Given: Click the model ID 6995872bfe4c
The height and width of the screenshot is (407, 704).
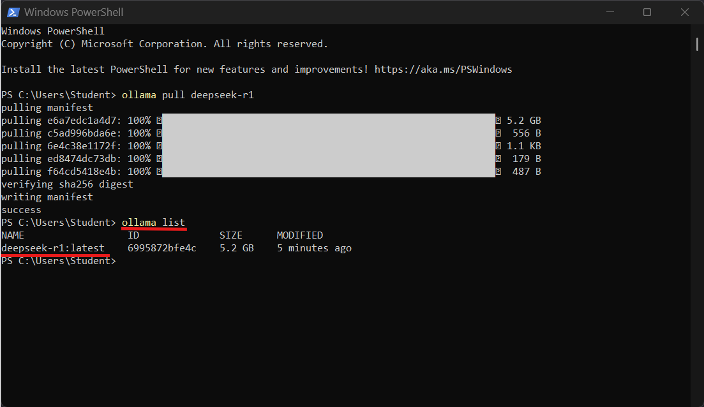Looking at the screenshot, I should coord(162,248).
